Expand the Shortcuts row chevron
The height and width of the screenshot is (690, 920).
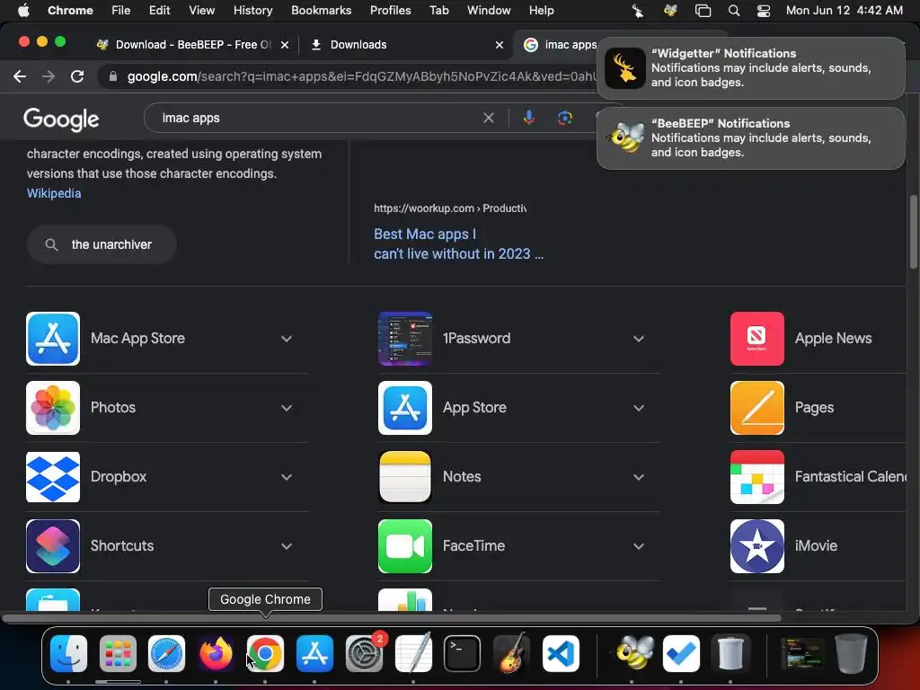287,546
